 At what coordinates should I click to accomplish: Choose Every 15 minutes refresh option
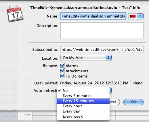pyautogui.click(x=83, y=101)
